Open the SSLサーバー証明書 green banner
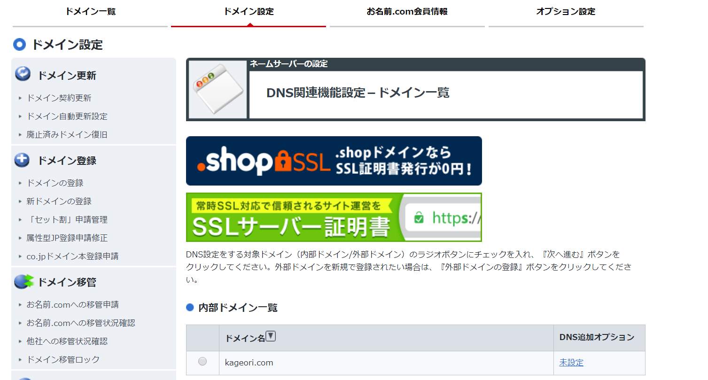Viewport: 708px width, 380px height. [334, 217]
